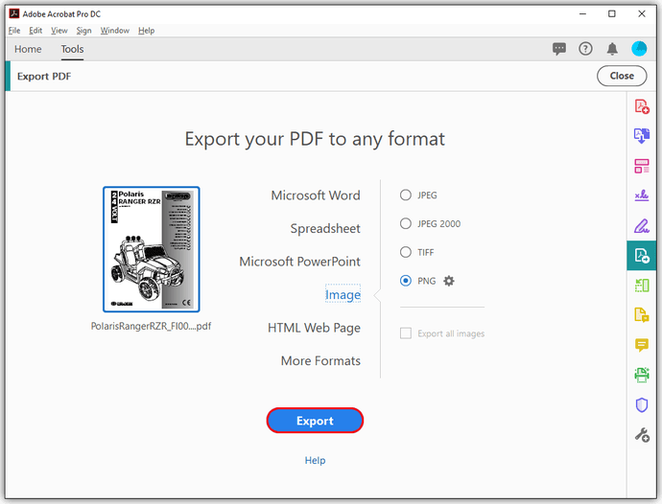Minimize the Acrobat window
Image resolution: width=662 pixels, height=504 pixels.
click(582, 14)
